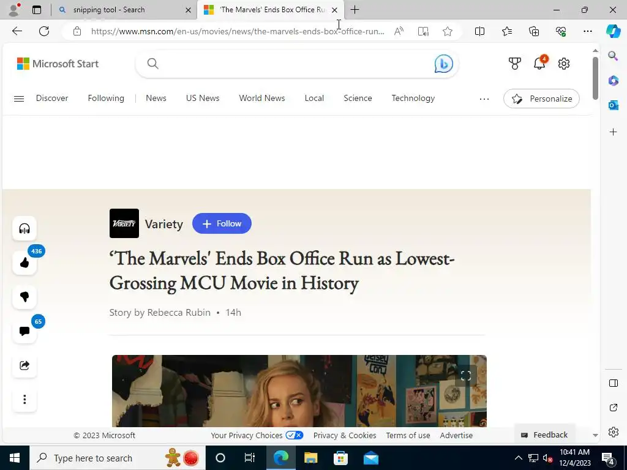This screenshot has height=470, width=627.
Task: Select The Marvels Ends Box Office tab
Action: (x=272, y=10)
